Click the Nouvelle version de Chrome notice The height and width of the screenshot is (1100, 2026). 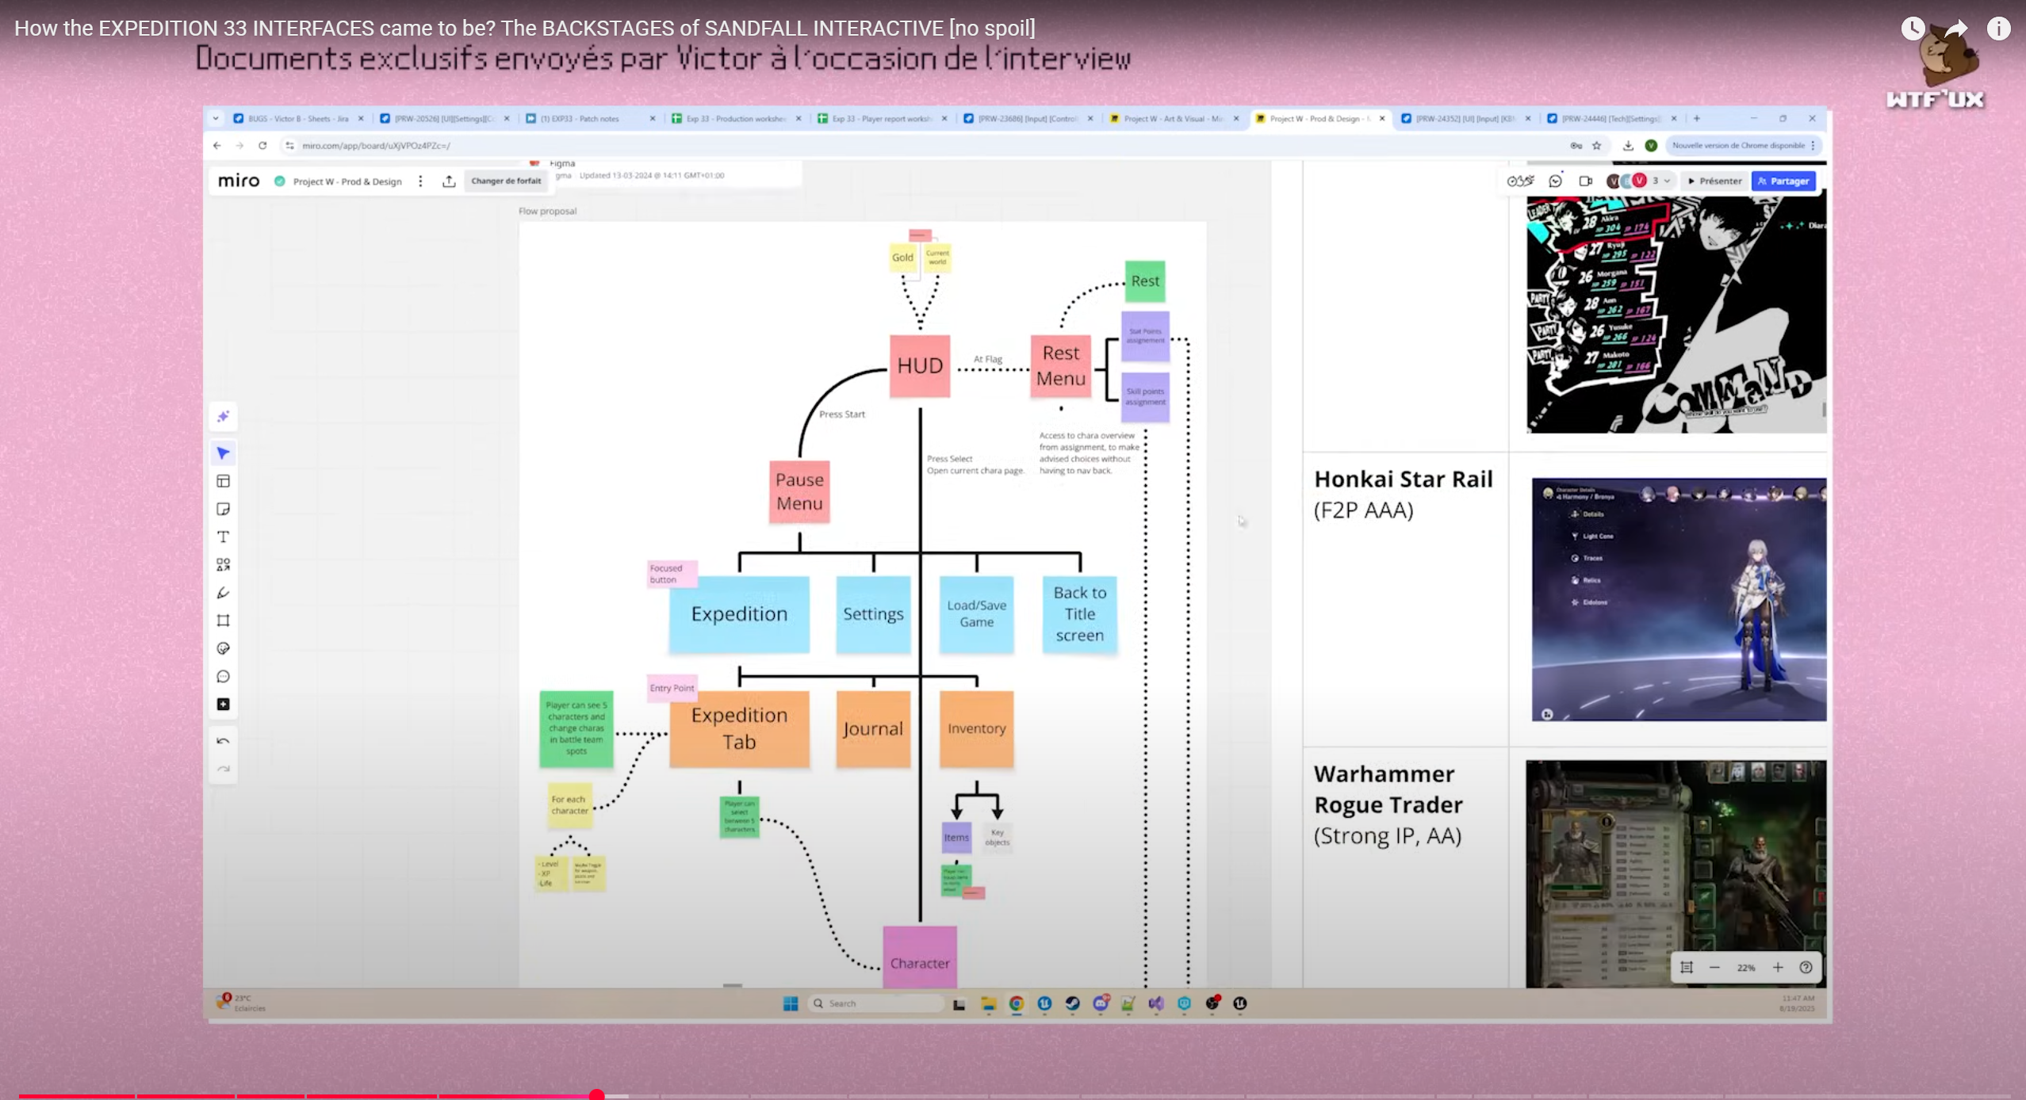1738,145
